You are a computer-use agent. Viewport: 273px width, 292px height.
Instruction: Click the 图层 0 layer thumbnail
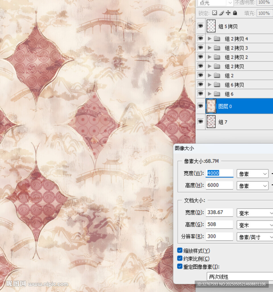click(211, 106)
